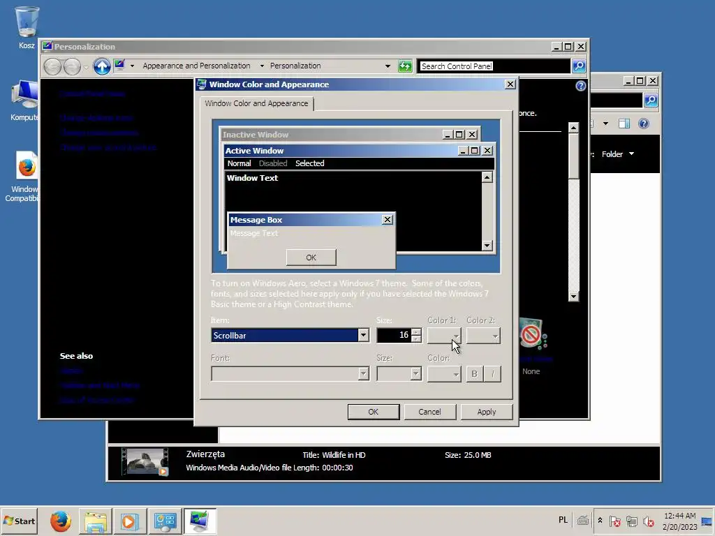Viewport: 715px width, 536px height.
Task: Click the Personalization taskbar button
Action: 200,521
